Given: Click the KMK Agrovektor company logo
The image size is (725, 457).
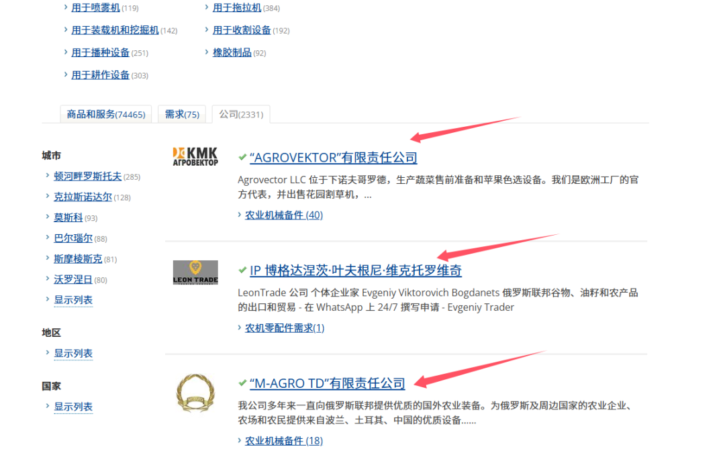Looking at the screenshot, I should [195, 156].
